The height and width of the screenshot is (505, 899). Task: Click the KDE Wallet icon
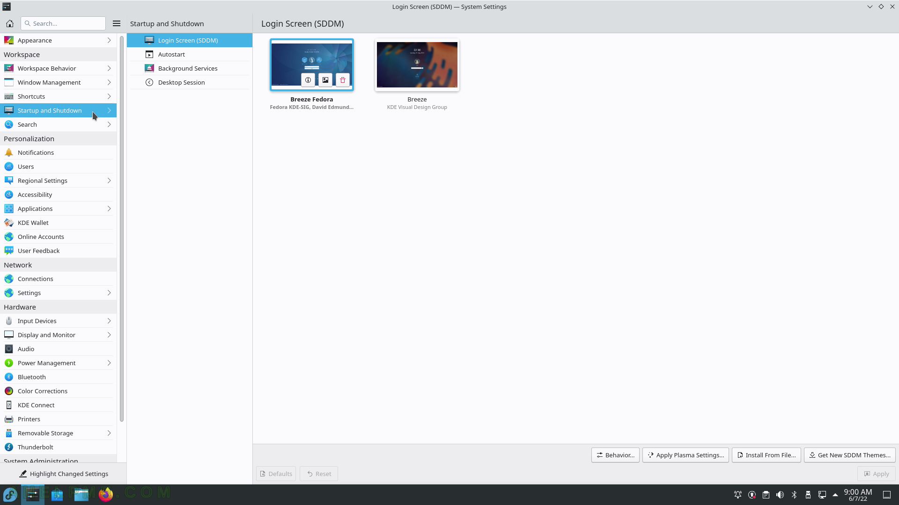9,223
